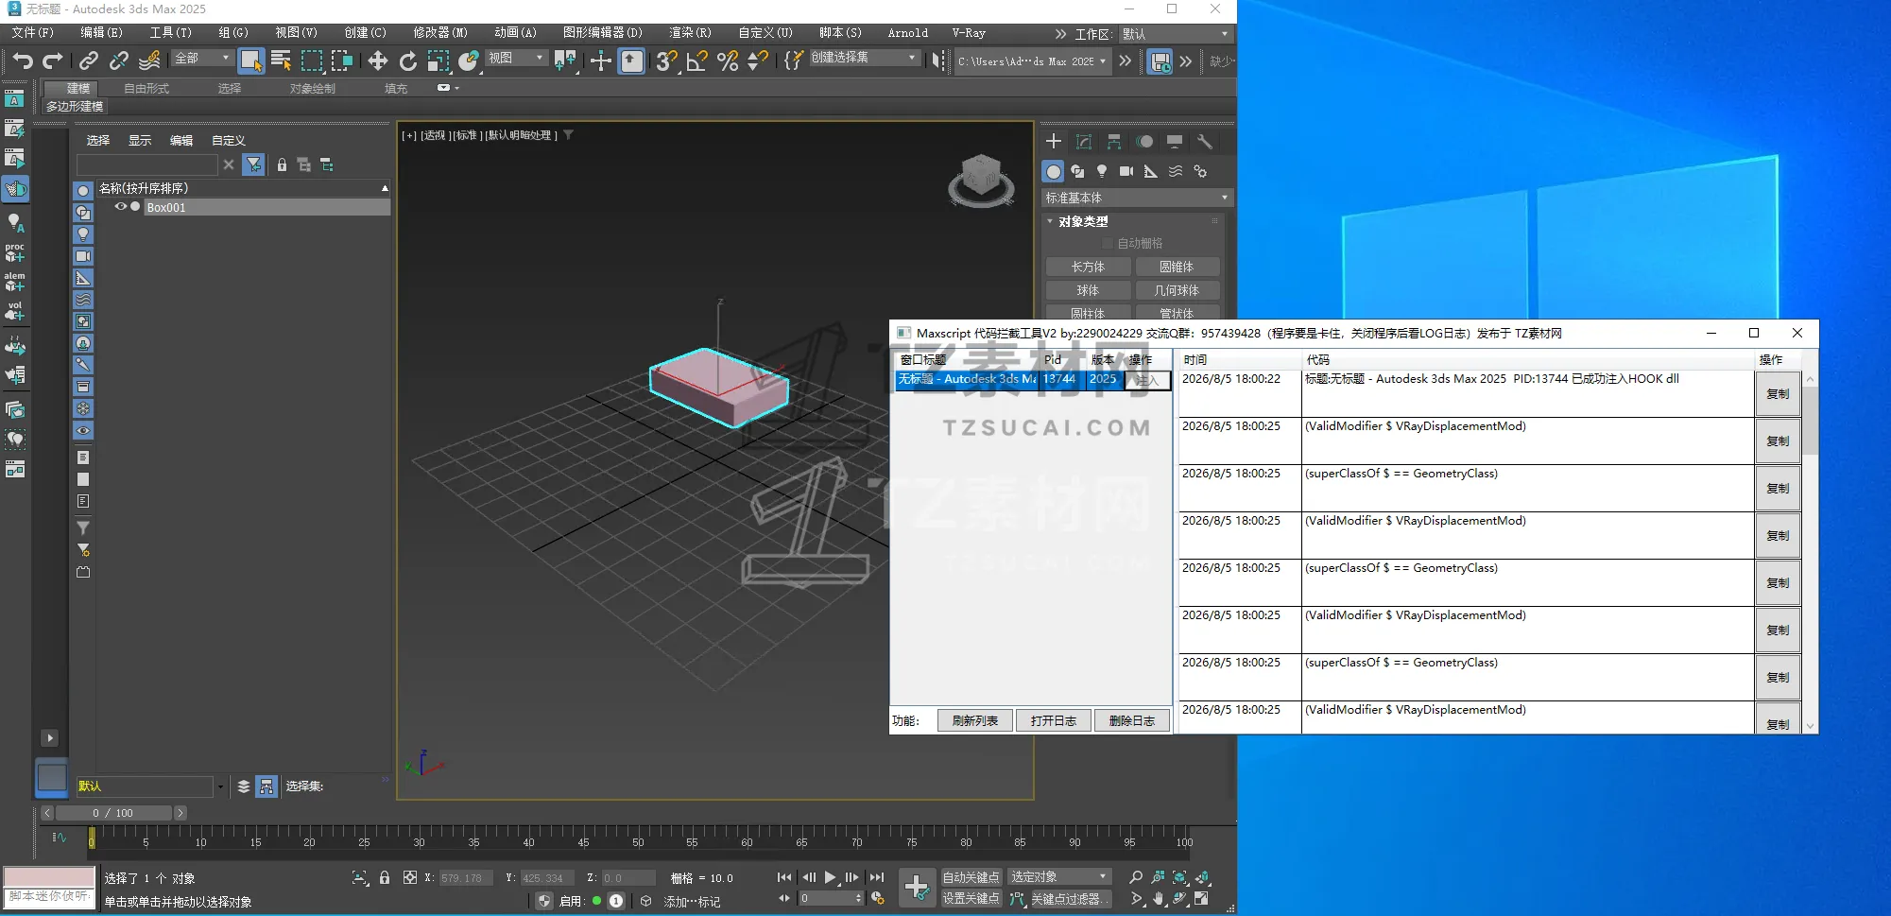Viewport: 1891px width, 916px height.
Task: Open the Arnold menu
Action: [x=907, y=32]
